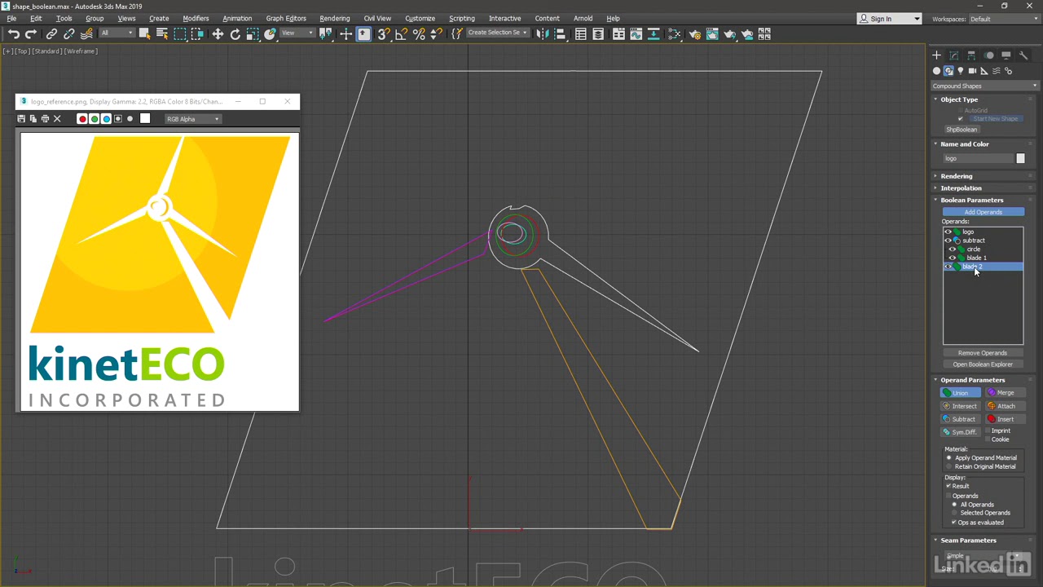The image size is (1043, 587).
Task: Collapse the Boolean Parameters rollout
Action: (x=971, y=200)
